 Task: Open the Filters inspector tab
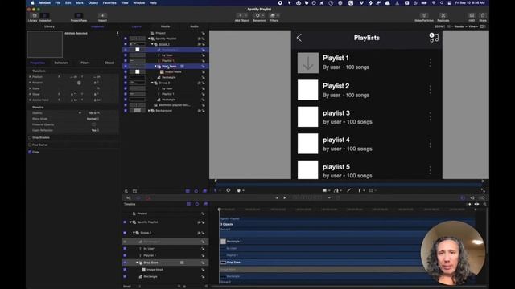point(85,63)
